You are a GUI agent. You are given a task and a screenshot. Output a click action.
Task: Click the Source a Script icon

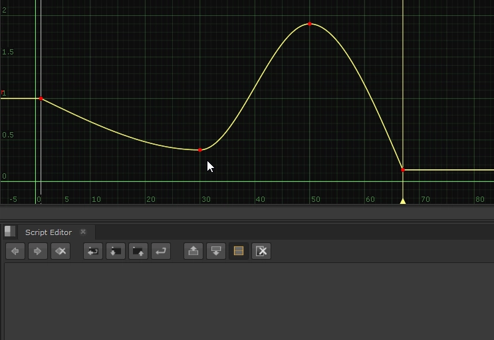[x=93, y=251]
